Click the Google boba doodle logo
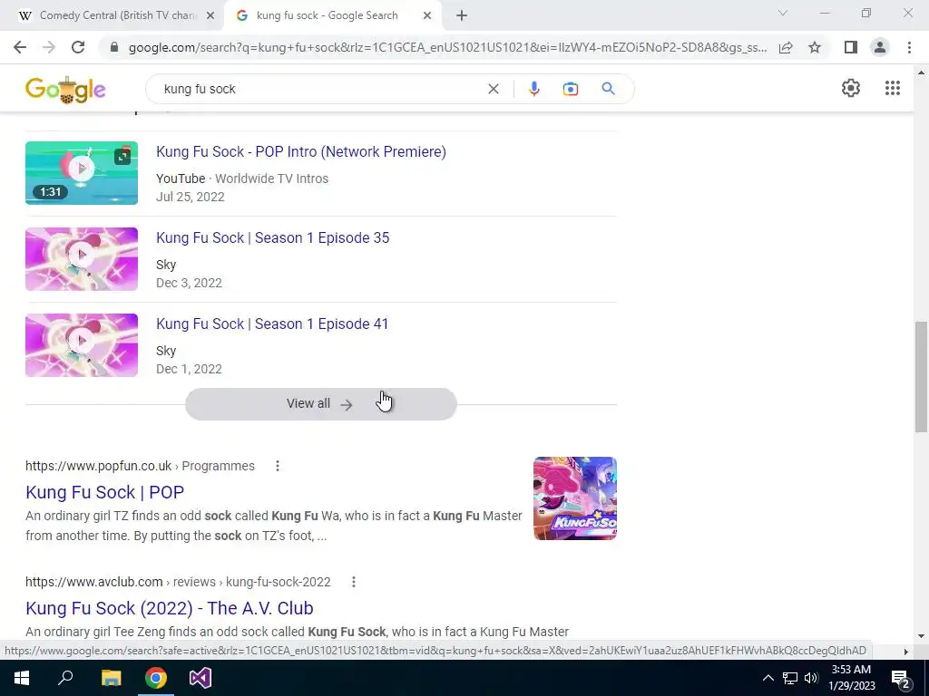Image resolution: width=929 pixels, height=696 pixels. [65, 90]
